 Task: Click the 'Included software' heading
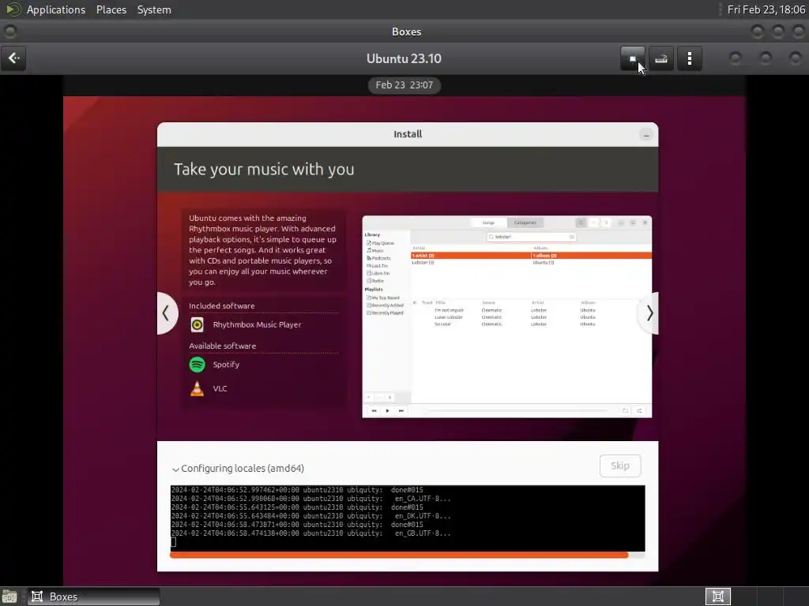(x=222, y=305)
